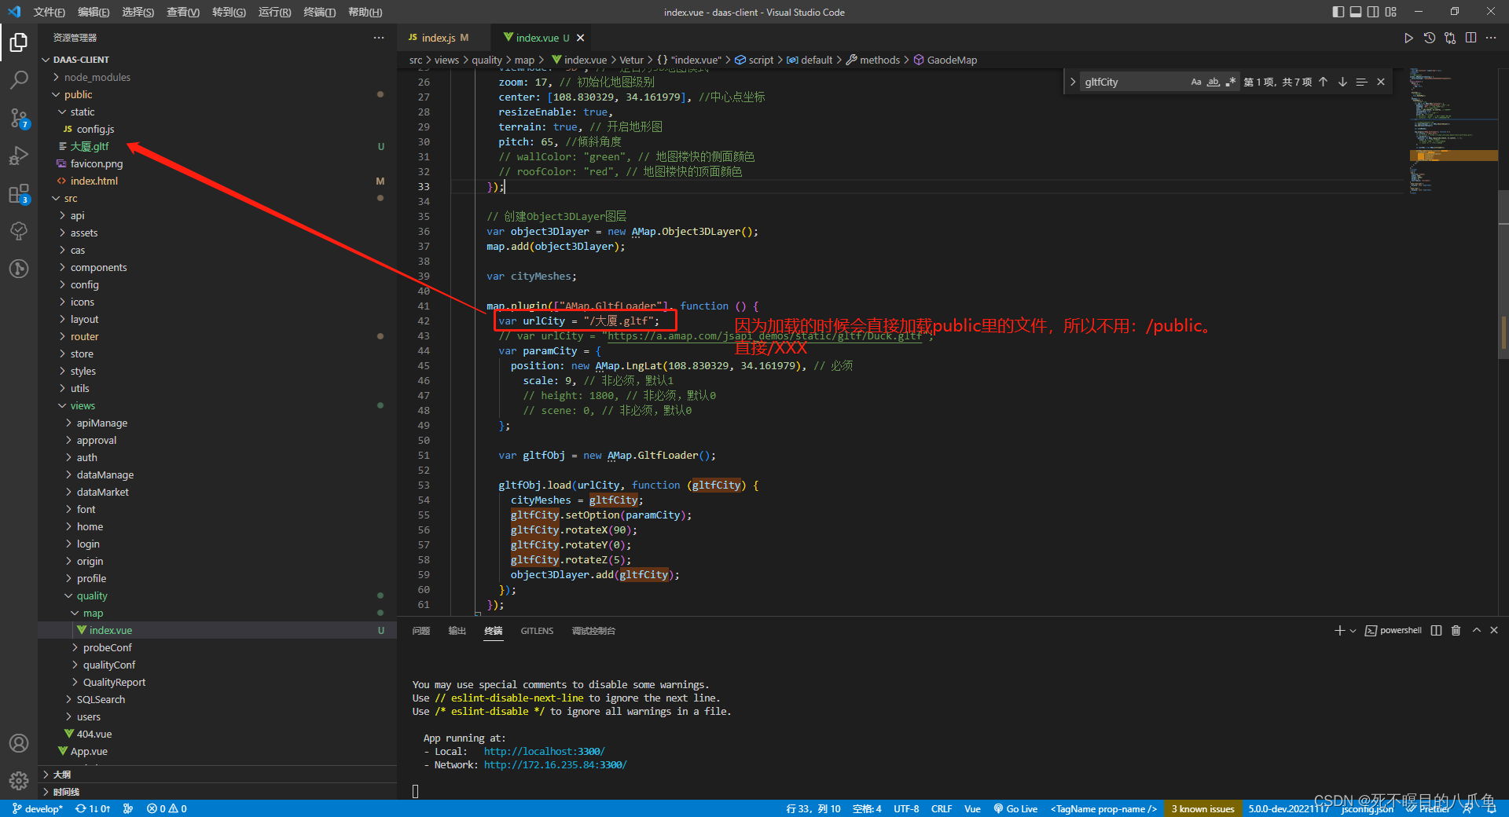This screenshot has height=817, width=1509.
Task: Open Run and Debug view
Action: 19,156
